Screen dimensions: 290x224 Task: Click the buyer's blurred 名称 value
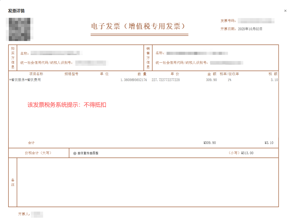[x=55, y=53]
